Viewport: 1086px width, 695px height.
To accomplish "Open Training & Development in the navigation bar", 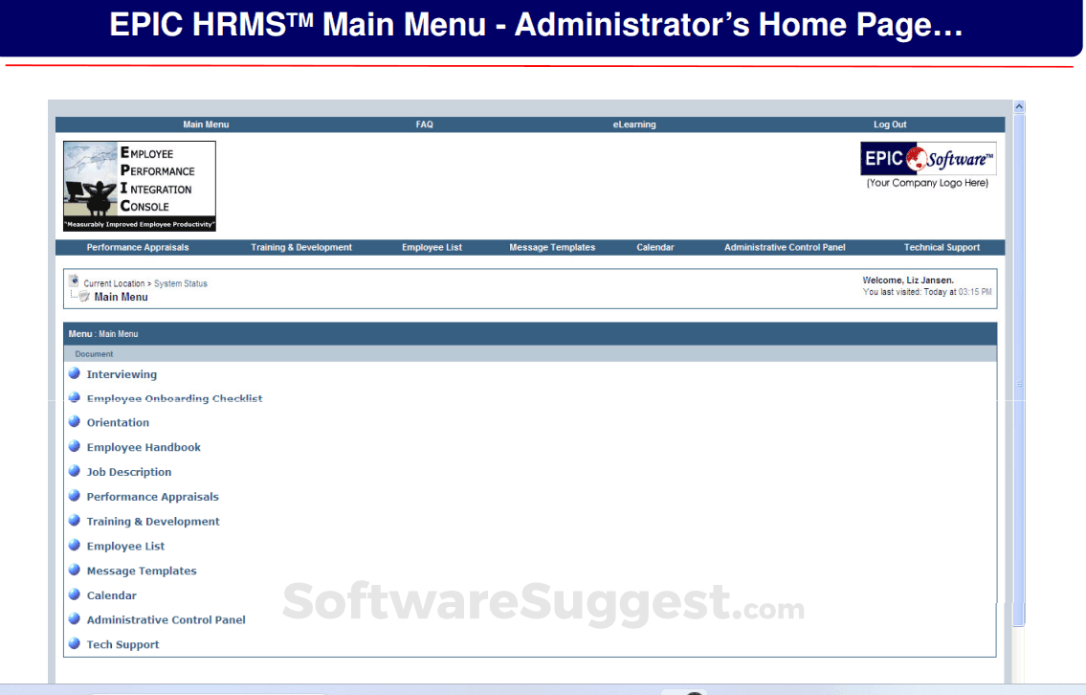I will pos(301,247).
